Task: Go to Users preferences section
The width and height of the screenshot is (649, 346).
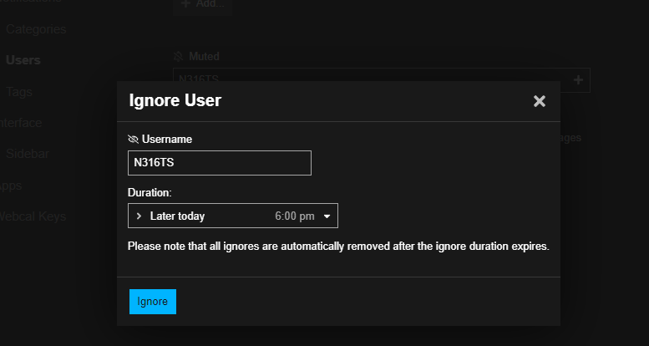Action: [x=23, y=60]
